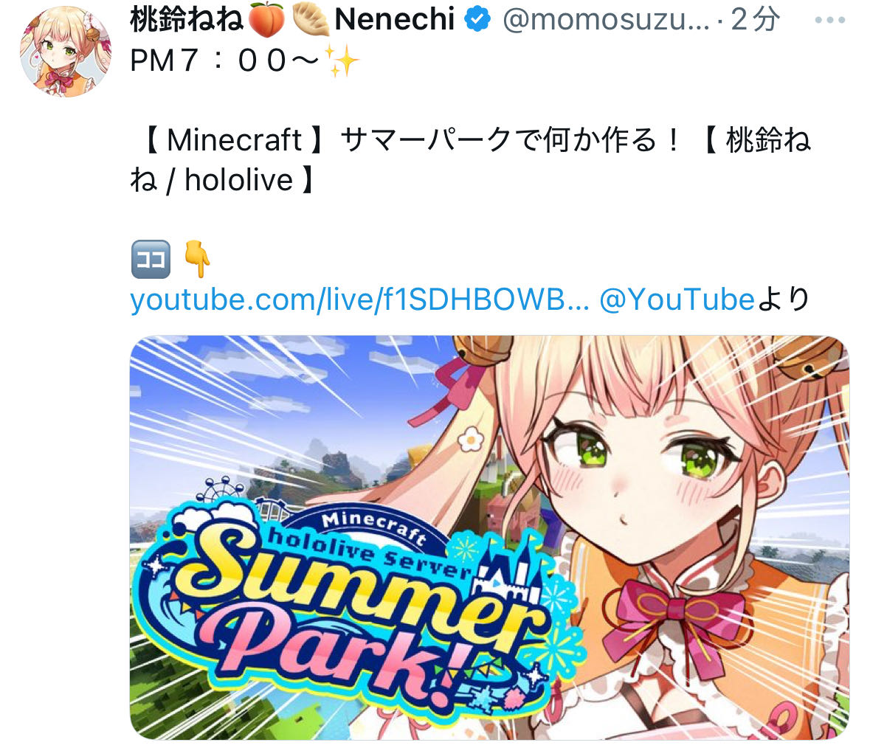Click the dumpling emoji beside Nenechi
The width and height of the screenshot is (870, 748).
click(310, 19)
